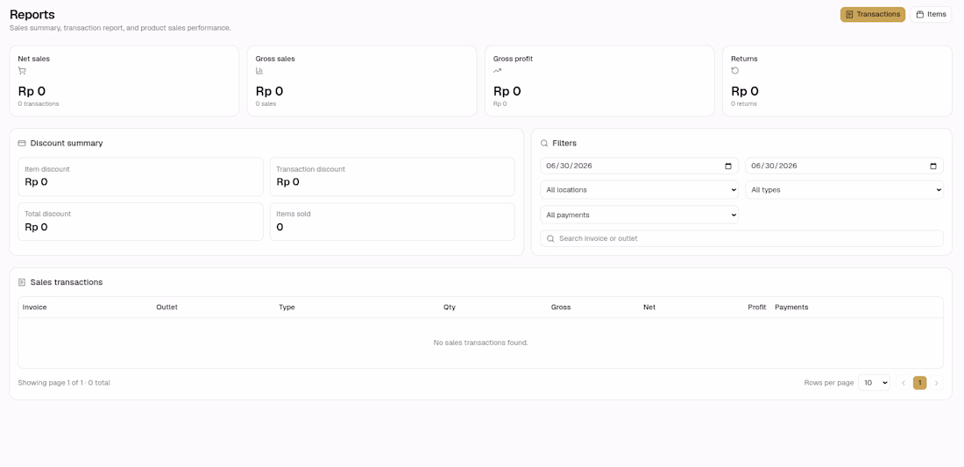Open the All locations dropdown
The image size is (964, 467).
point(640,190)
